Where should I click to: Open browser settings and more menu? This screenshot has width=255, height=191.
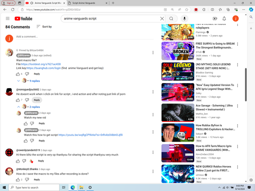tap(244, 10)
